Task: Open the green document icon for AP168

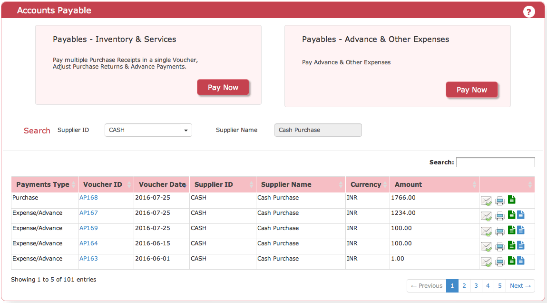Action: 511,200
